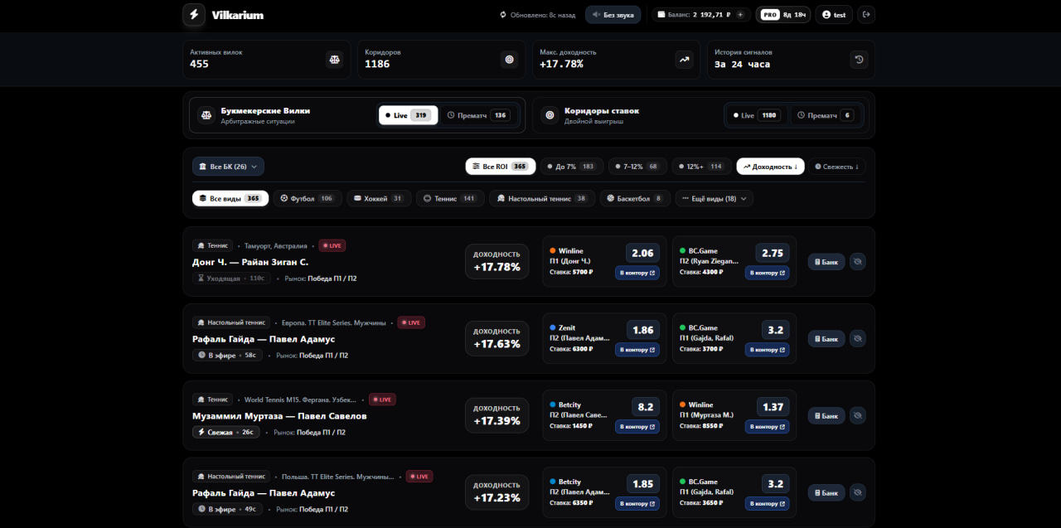The height and width of the screenshot is (528, 1061).
Task: Click the refresh icon beside 'Обновлено'
Action: [x=503, y=15]
